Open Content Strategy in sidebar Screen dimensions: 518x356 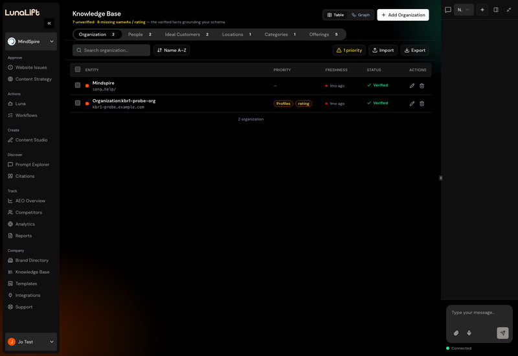[x=31, y=79]
